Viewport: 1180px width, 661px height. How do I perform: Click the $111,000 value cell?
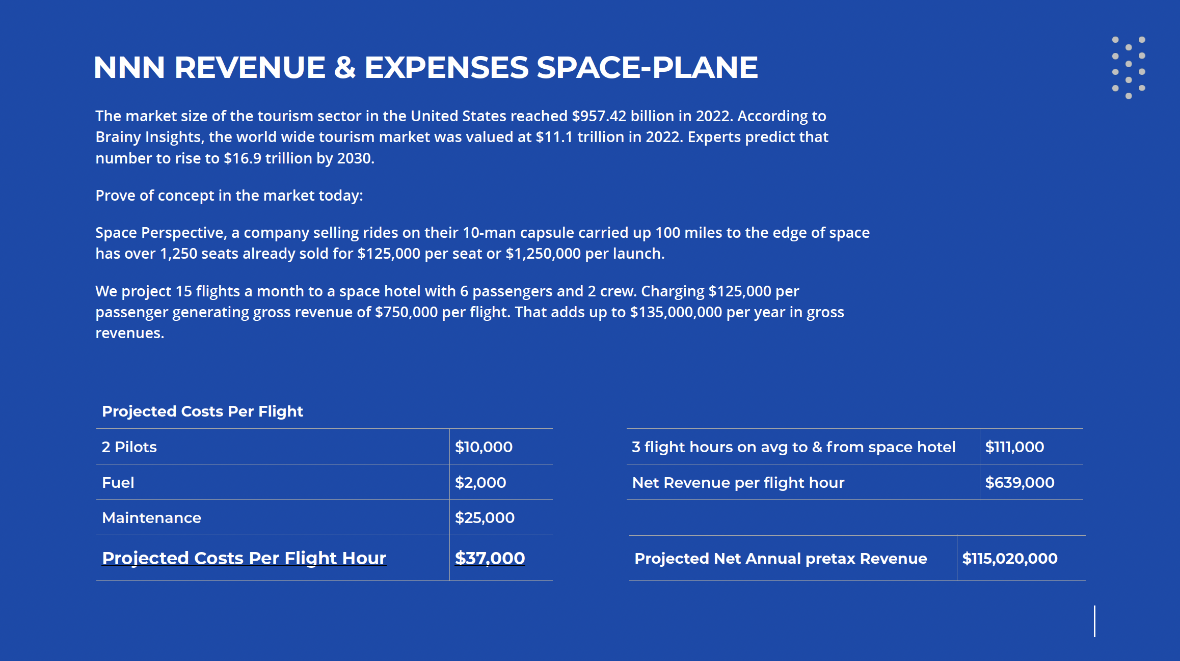1031,447
